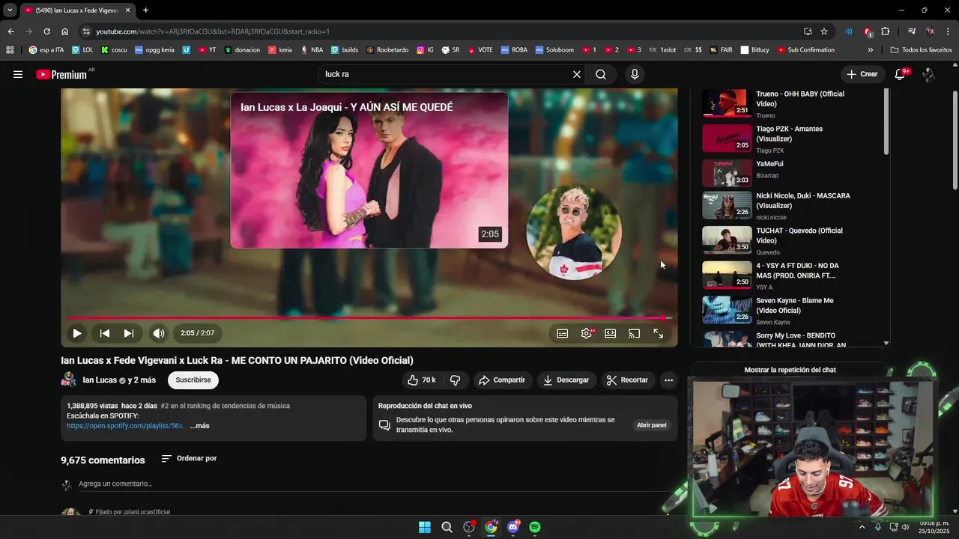
Task: Clear the search box with the X
Action: pos(576,74)
